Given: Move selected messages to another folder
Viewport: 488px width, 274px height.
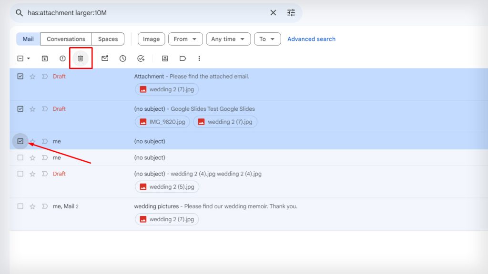Looking at the screenshot, I should tap(164, 58).
